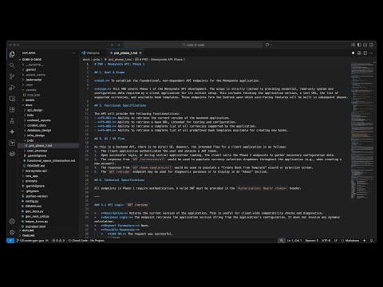Click the sparkle icon in editor actions

coord(353,53)
